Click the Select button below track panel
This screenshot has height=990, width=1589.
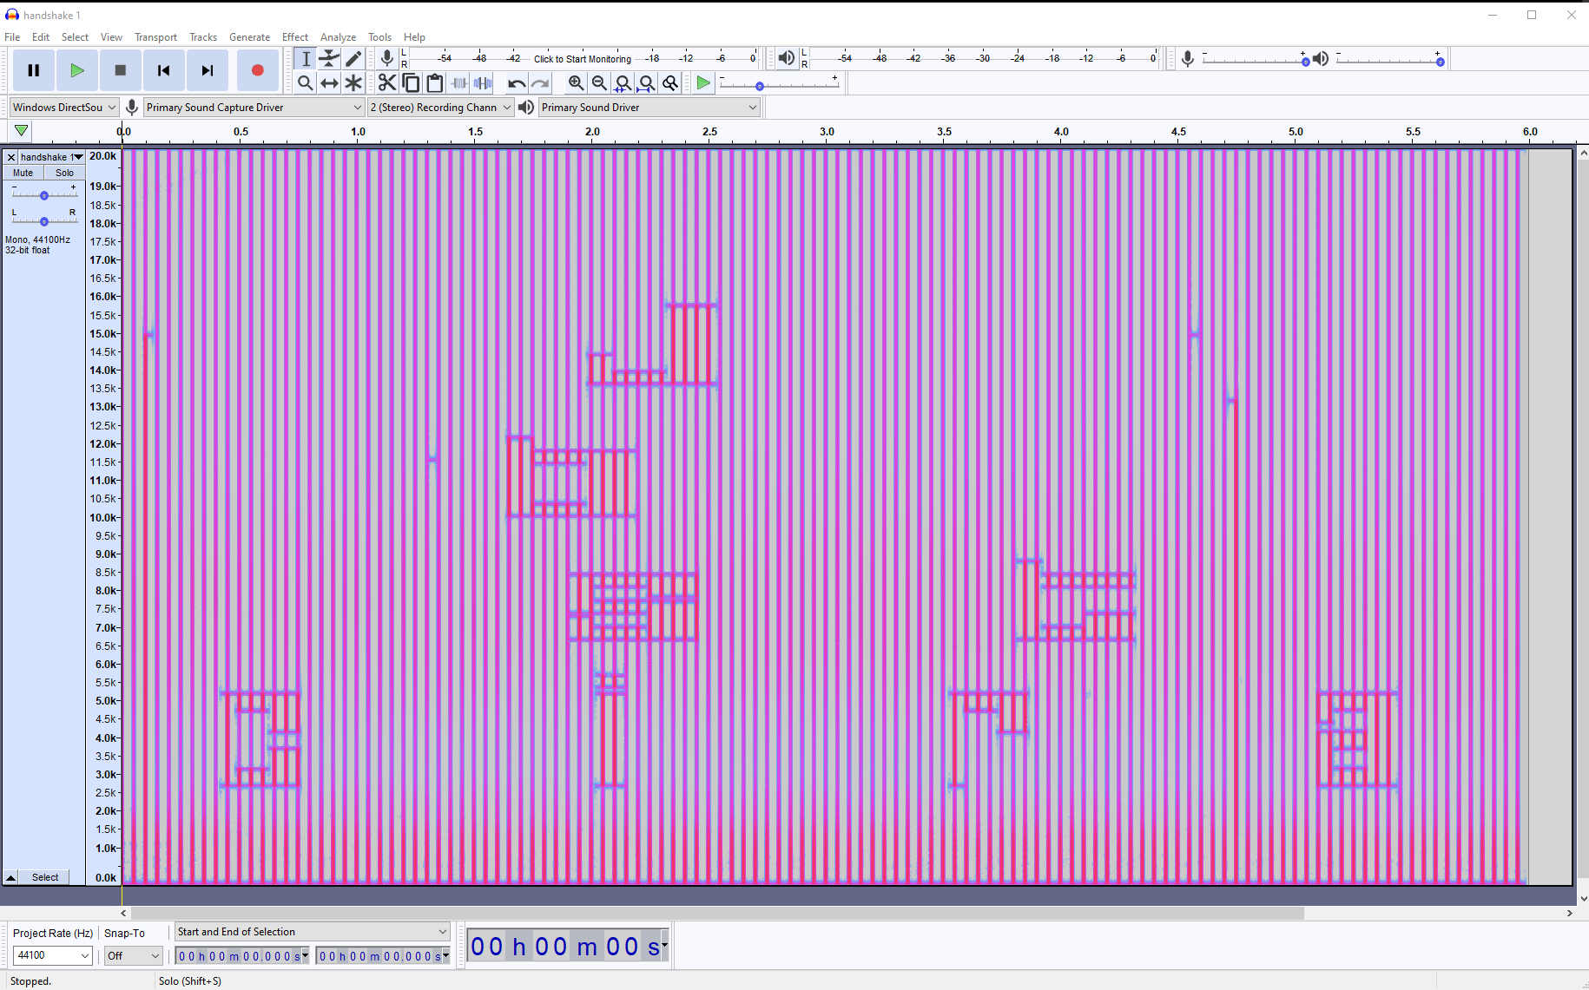click(x=45, y=877)
